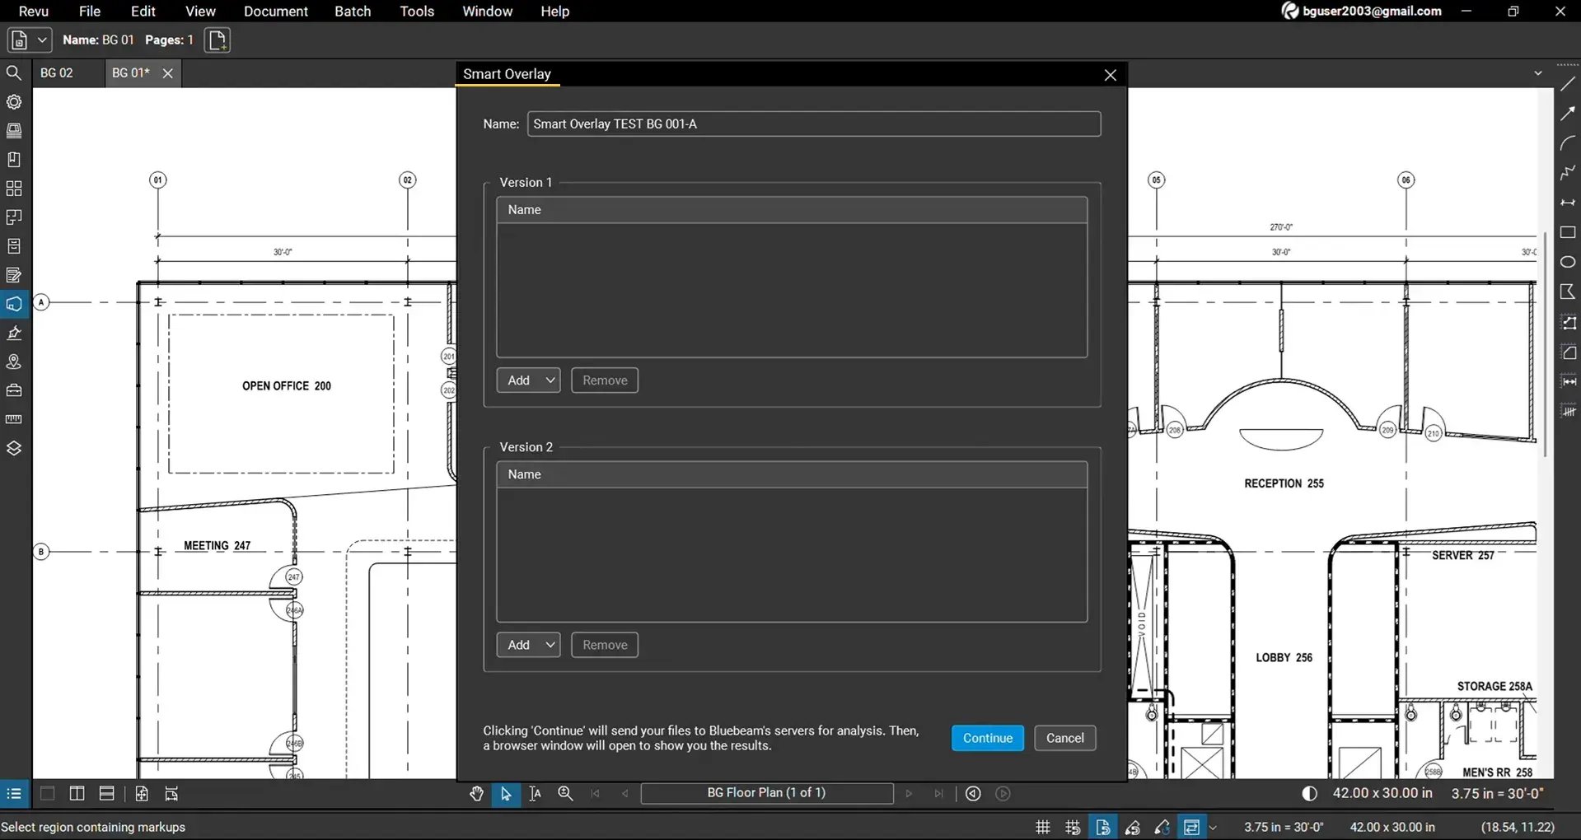Select the Line markup tool
This screenshot has width=1581, height=840.
point(1568,84)
